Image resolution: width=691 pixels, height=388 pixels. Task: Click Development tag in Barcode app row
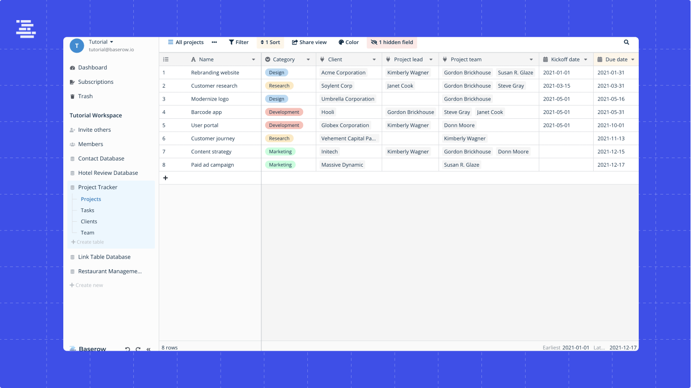[284, 112]
